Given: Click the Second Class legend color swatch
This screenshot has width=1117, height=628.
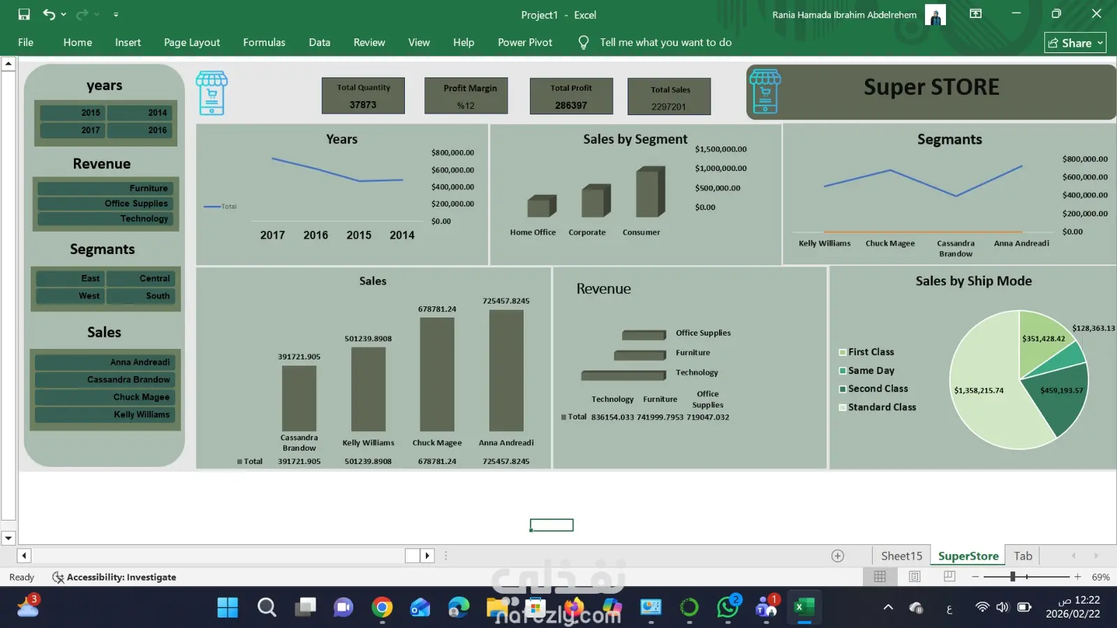Looking at the screenshot, I should pyautogui.click(x=843, y=389).
